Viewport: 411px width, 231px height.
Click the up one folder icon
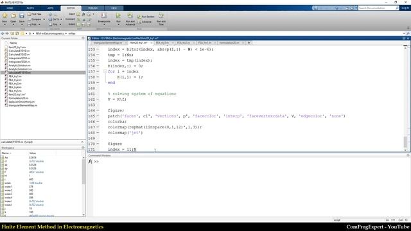[x=12, y=33]
